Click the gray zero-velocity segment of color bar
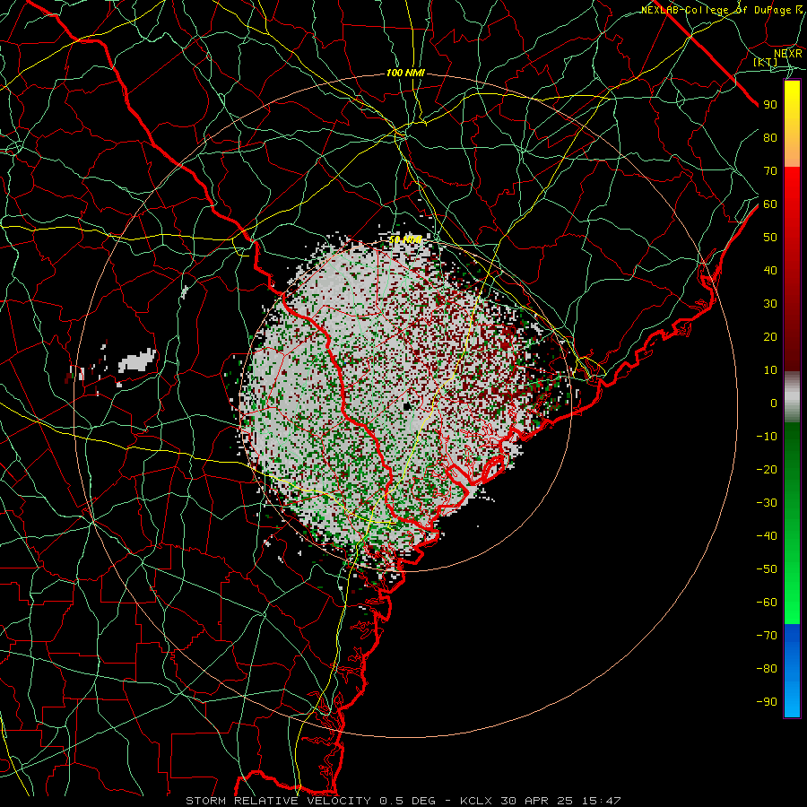The width and height of the screenshot is (807, 807). [x=792, y=397]
